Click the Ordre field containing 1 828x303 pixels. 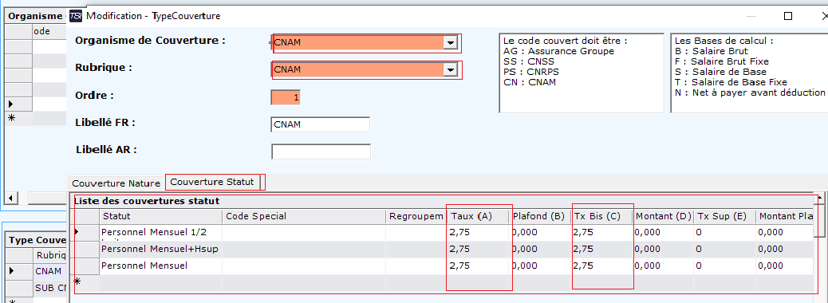tap(286, 97)
